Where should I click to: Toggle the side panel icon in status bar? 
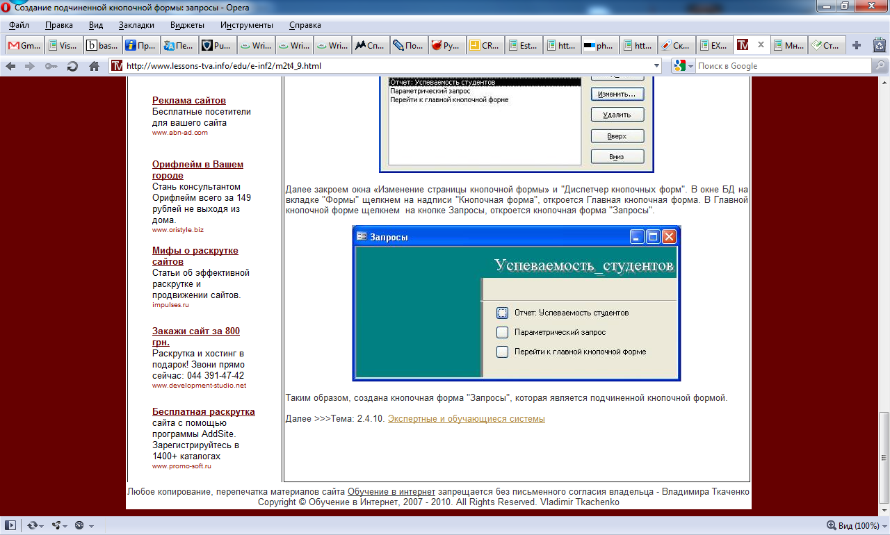11,525
